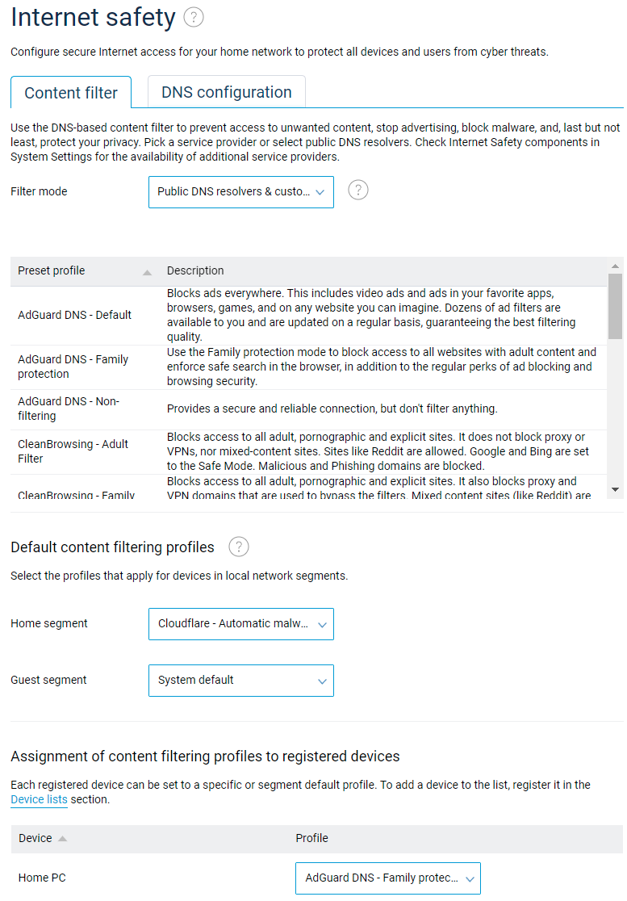Click the preset list scrollbar thumb
The width and height of the screenshot is (627, 901).
point(615,305)
